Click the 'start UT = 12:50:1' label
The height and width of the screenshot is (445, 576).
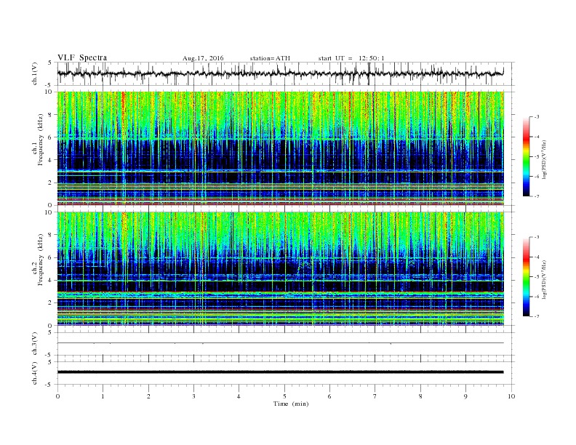[x=351, y=58]
